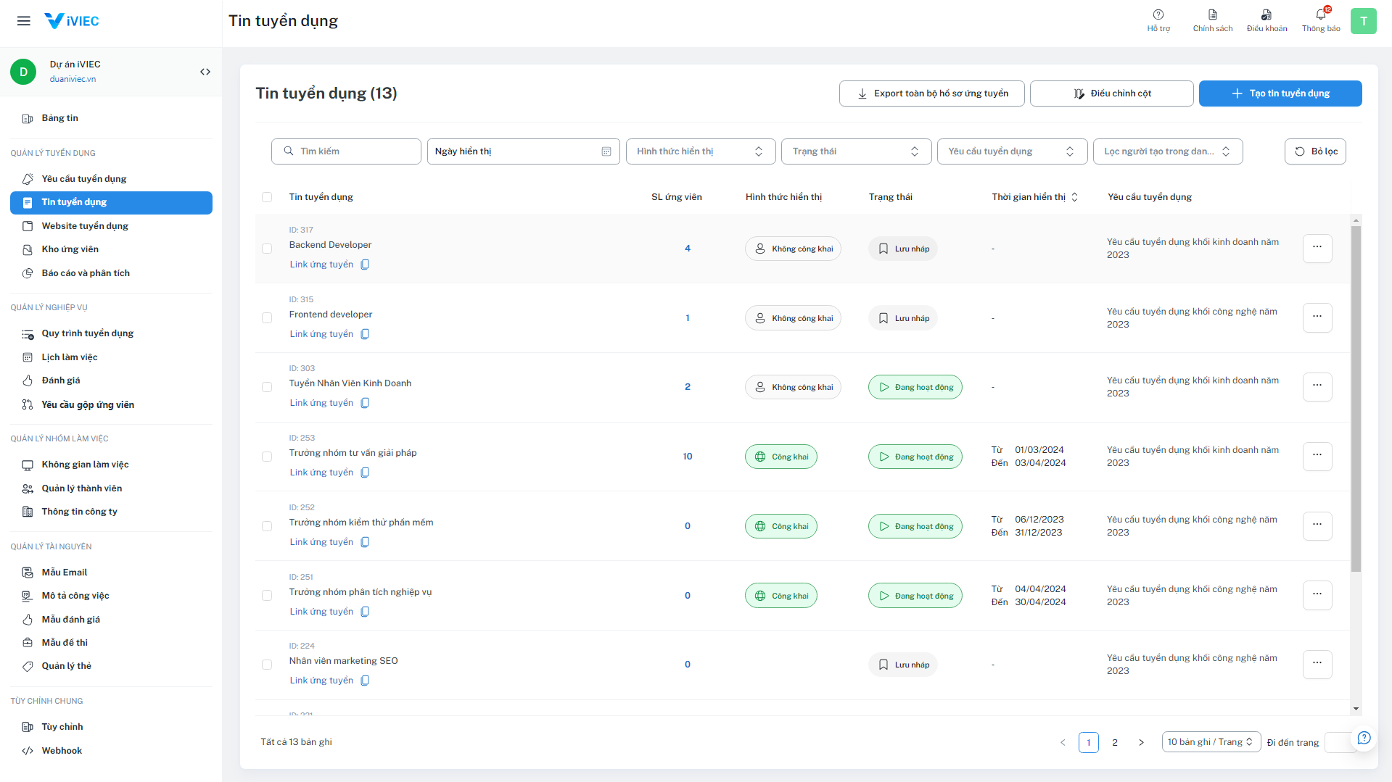Click the Tạo tin tuyển dụng button

click(x=1280, y=93)
